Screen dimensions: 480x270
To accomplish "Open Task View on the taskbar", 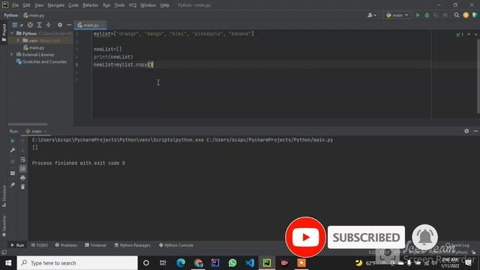I will 163,263.
